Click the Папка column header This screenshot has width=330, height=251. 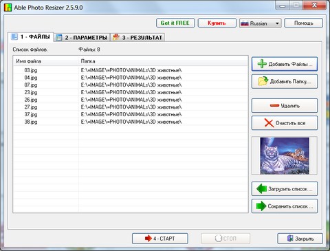(164, 61)
